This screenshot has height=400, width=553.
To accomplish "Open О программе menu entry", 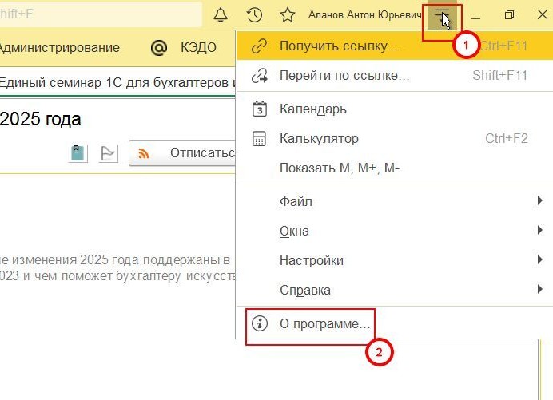I will pyautogui.click(x=394, y=323).
